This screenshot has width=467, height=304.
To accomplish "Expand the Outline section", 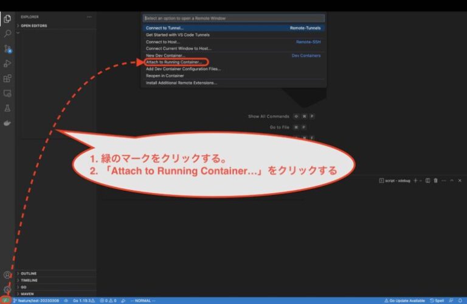I will [29, 274].
